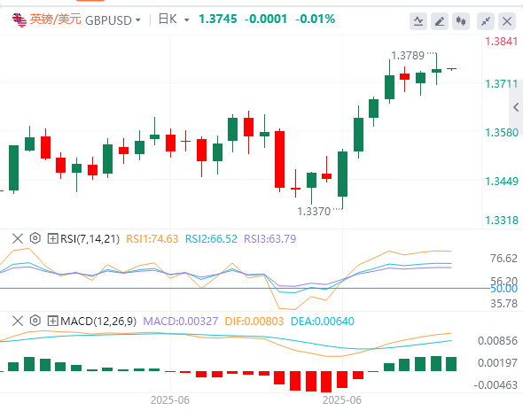
Task: Click the RSI2:66.52 value
Action: click(x=211, y=239)
